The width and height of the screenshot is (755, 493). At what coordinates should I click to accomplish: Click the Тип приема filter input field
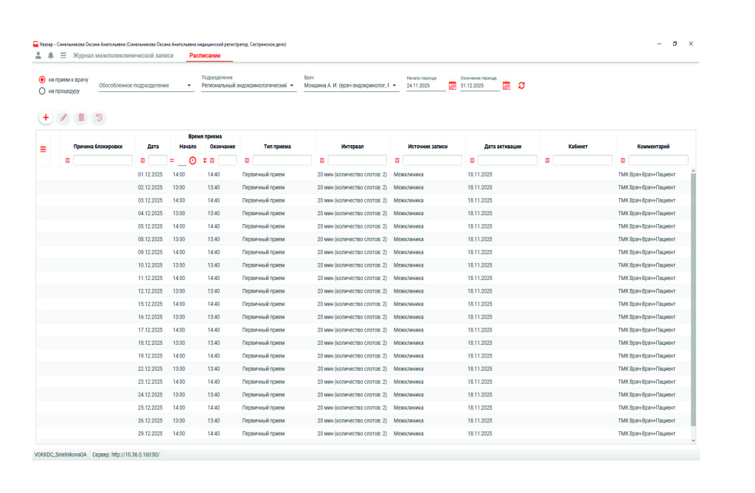pos(282,160)
